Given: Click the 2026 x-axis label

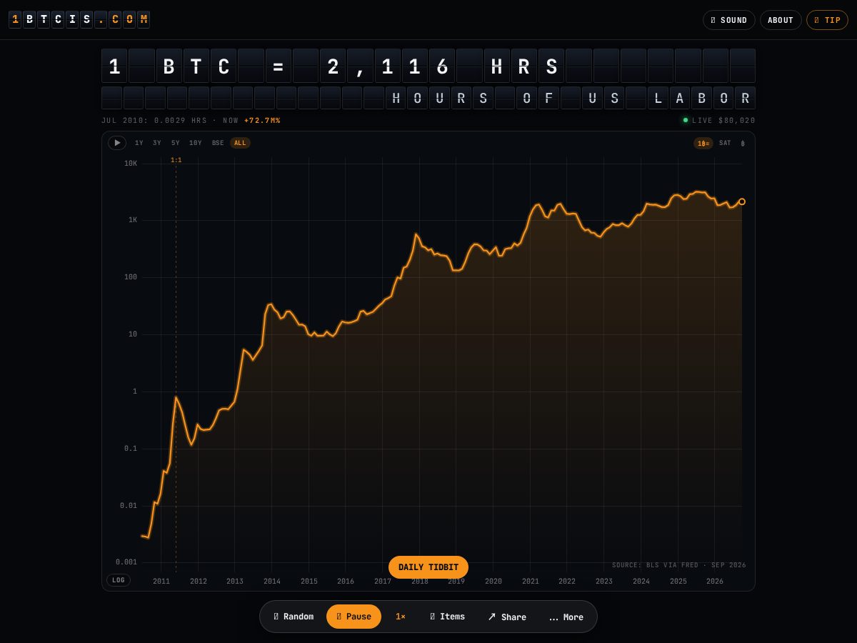Looking at the screenshot, I should [x=715, y=582].
